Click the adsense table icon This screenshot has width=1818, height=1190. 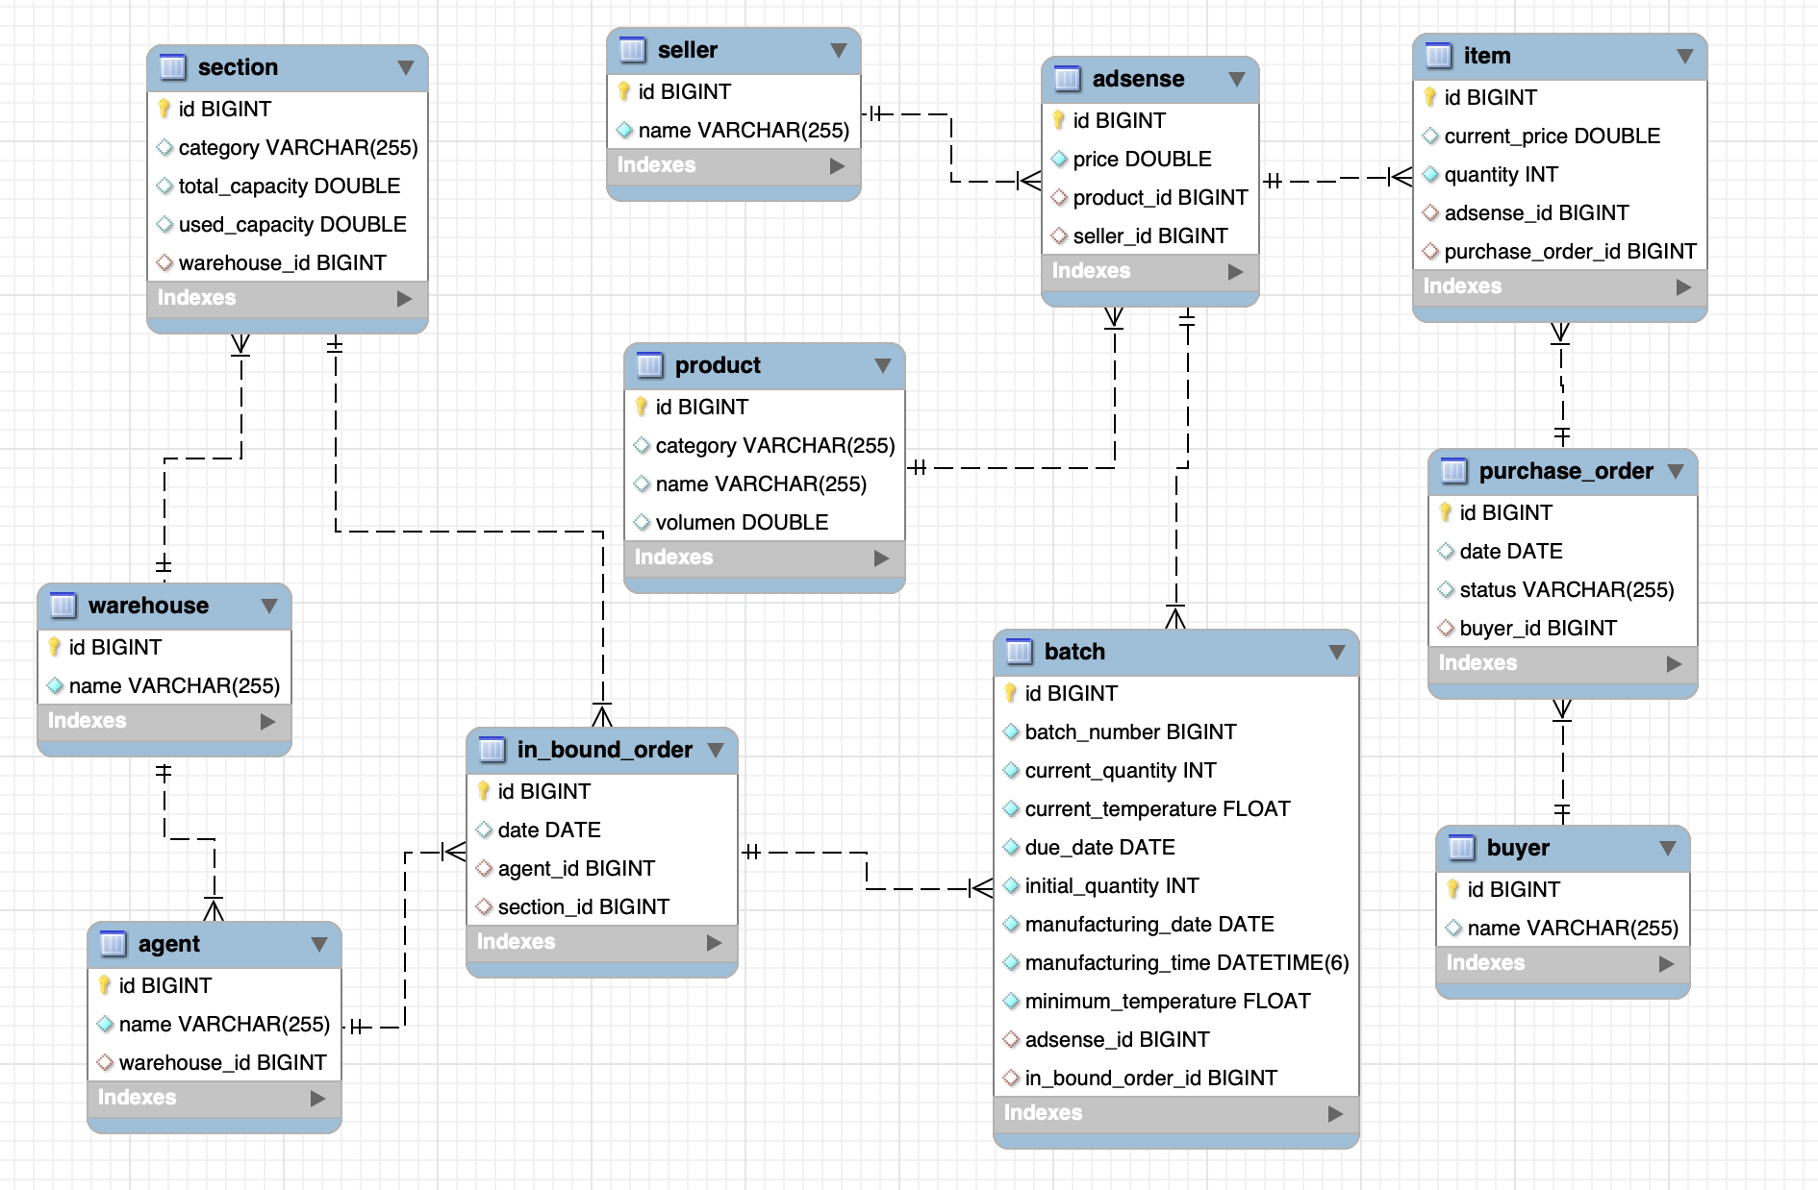tap(1068, 79)
